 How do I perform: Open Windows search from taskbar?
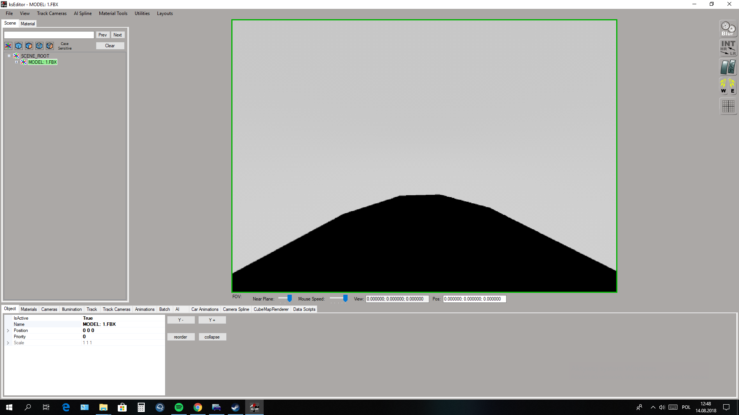[x=28, y=407]
